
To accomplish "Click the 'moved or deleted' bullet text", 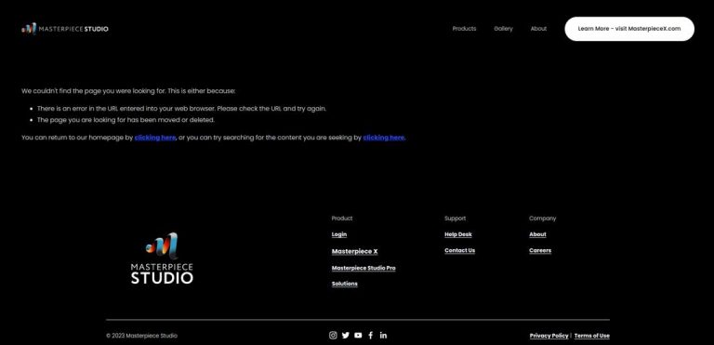I will point(126,120).
